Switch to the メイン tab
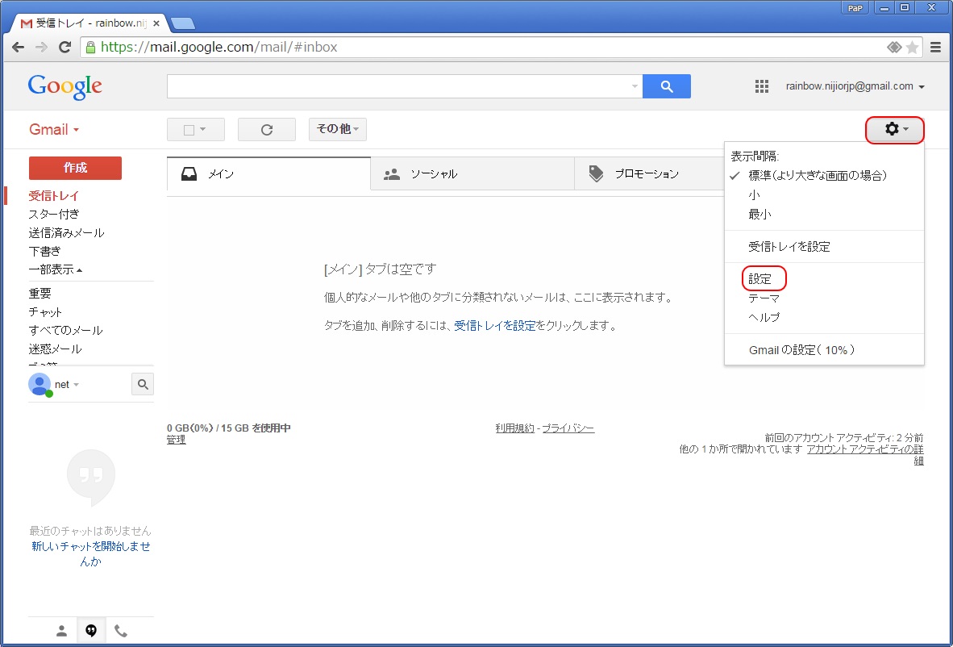The height and width of the screenshot is (647, 953). point(268,174)
